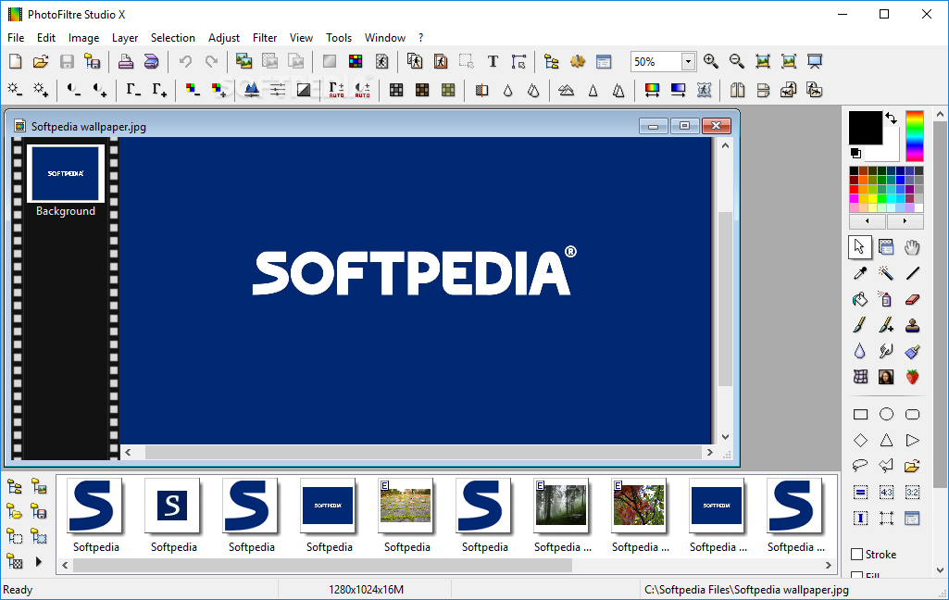Open the Adjust menu
The width and height of the screenshot is (949, 600).
click(223, 38)
